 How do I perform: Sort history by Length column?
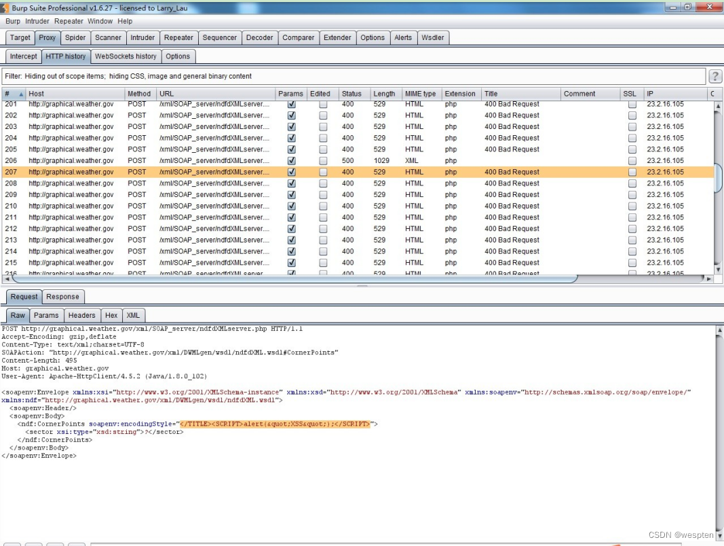click(384, 94)
